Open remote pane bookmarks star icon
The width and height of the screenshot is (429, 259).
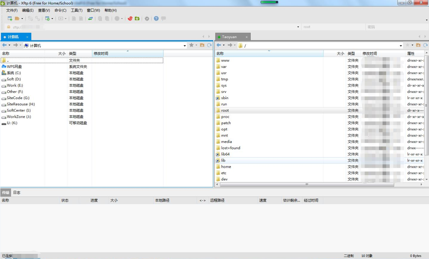click(x=408, y=45)
